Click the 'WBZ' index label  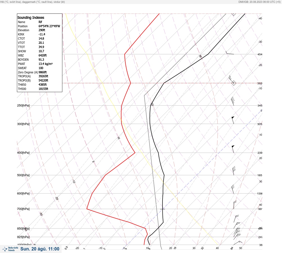click(21, 56)
